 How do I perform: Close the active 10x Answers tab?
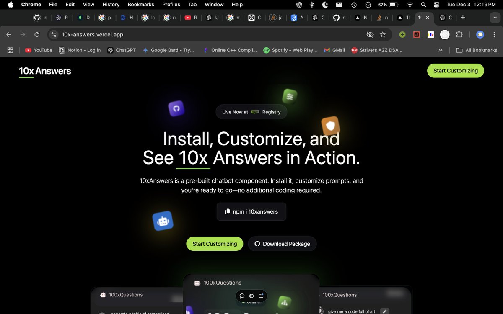click(x=428, y=18)
